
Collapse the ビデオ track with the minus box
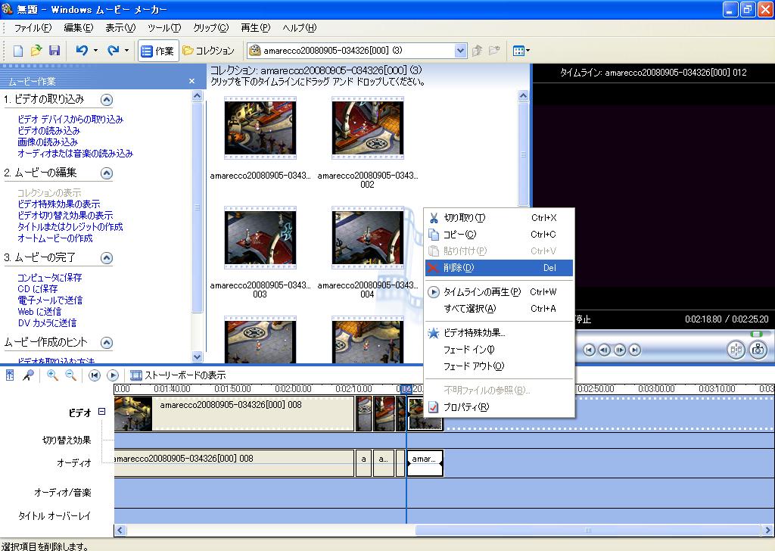pyautogui.click(x=102, y=411)
